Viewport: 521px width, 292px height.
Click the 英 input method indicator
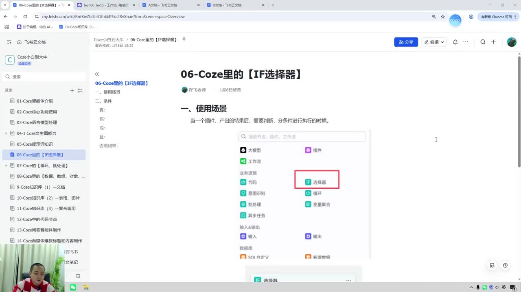[x=504, y=287]
